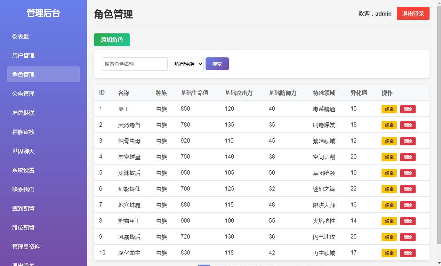The image size is (441, 266).
Task: Click the green 添加角色 button
Action: tap(112, 40)
